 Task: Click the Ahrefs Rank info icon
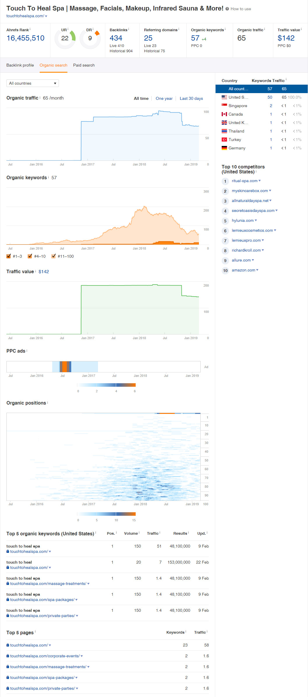point(30,29)
